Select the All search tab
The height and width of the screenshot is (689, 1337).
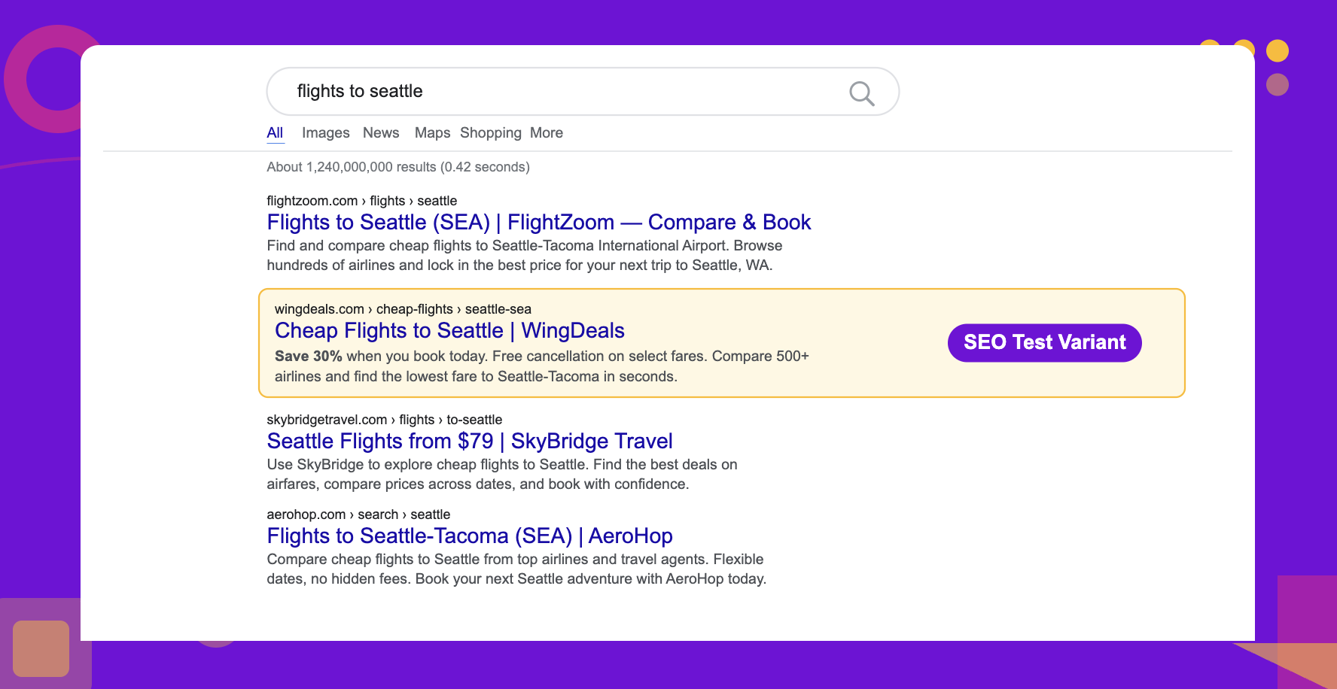pyautogui.click(x=275, y=132)
